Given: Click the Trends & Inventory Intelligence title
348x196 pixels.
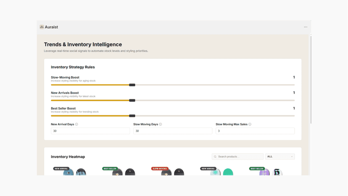Looking at the screenshot, I should click(83, 45).
